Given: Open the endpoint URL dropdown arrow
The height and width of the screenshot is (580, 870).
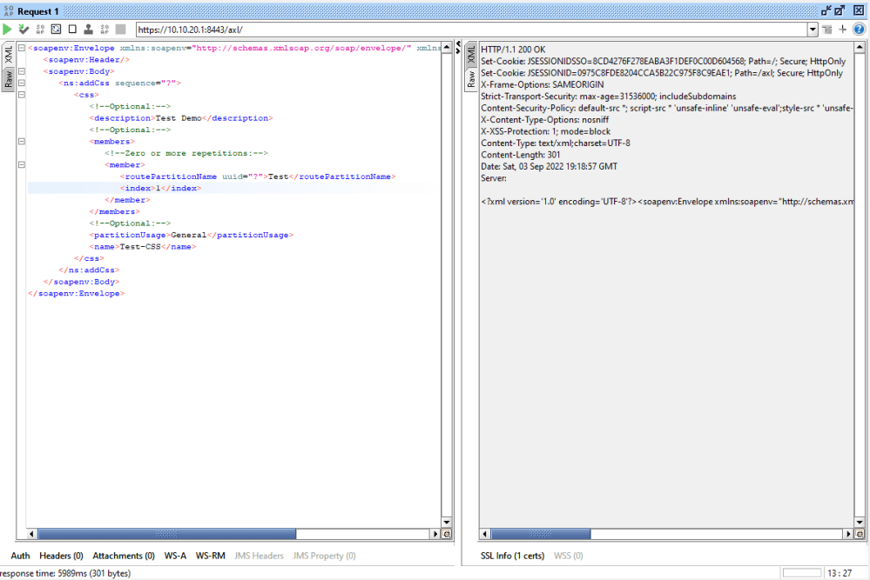Looking at the screenshot, I should [813, 30].
